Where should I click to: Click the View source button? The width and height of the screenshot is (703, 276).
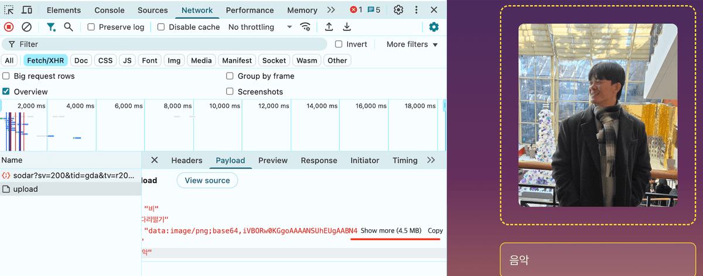tap(207, 180)
